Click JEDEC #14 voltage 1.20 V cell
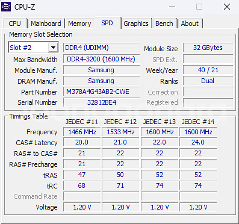This screenshot has width=239, height=224. 198,207
